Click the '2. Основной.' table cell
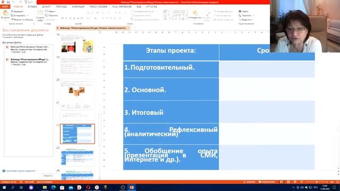This screenshot has width=340, height=191. click(x=171, y=89)
